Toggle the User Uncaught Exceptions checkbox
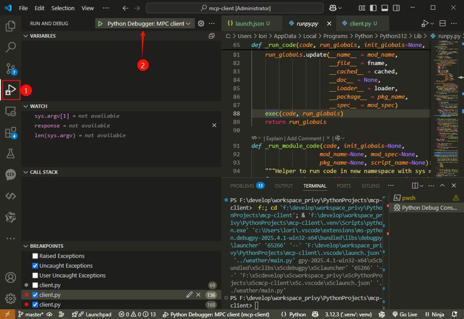The image size is (464, 319). [35, 276]
